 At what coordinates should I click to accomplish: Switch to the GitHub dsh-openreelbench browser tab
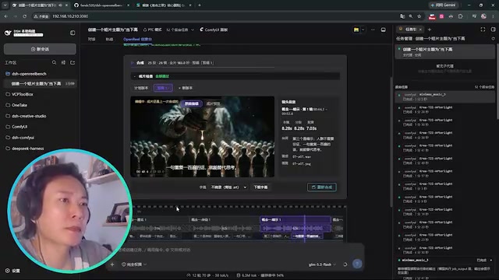point(101,5)
